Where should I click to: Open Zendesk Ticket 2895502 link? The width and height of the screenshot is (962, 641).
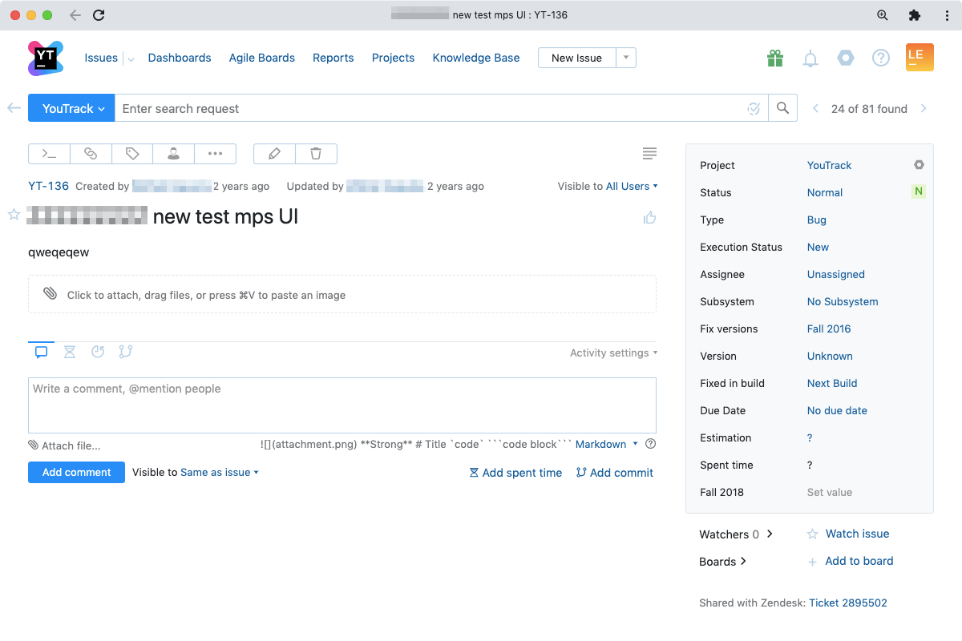coord(847,603)
